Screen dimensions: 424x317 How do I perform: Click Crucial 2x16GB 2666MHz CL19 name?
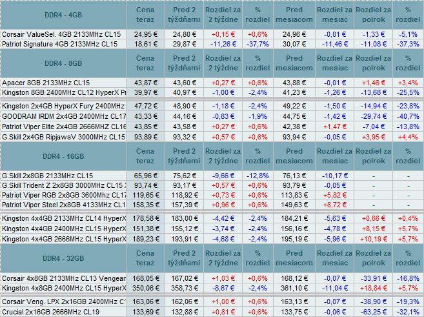50,312
